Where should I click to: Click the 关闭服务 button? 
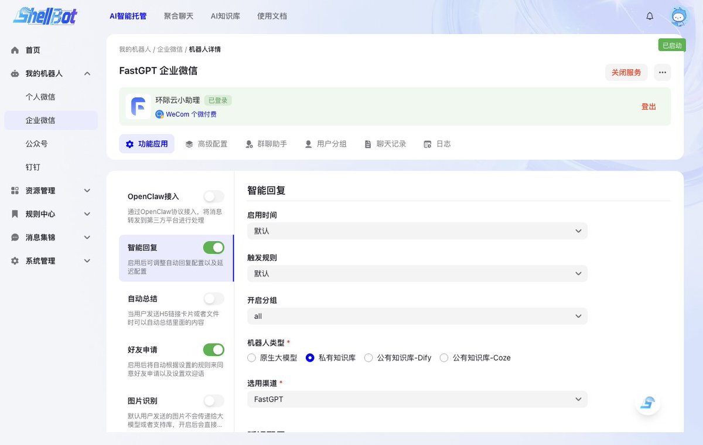coord(626,73)
